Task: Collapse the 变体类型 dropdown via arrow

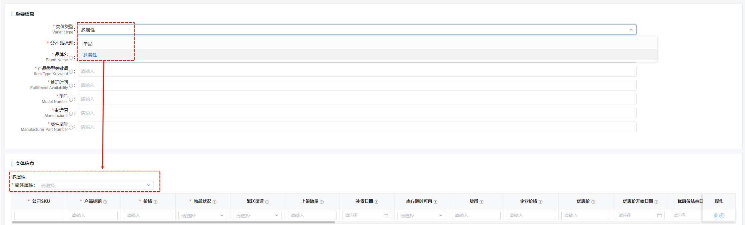Action: tap(631, 30)
